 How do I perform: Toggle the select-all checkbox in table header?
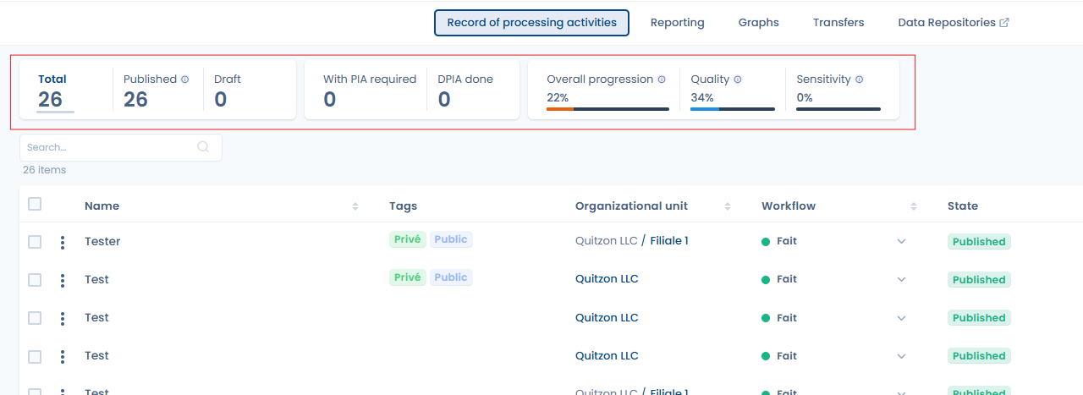click(35, 204)
